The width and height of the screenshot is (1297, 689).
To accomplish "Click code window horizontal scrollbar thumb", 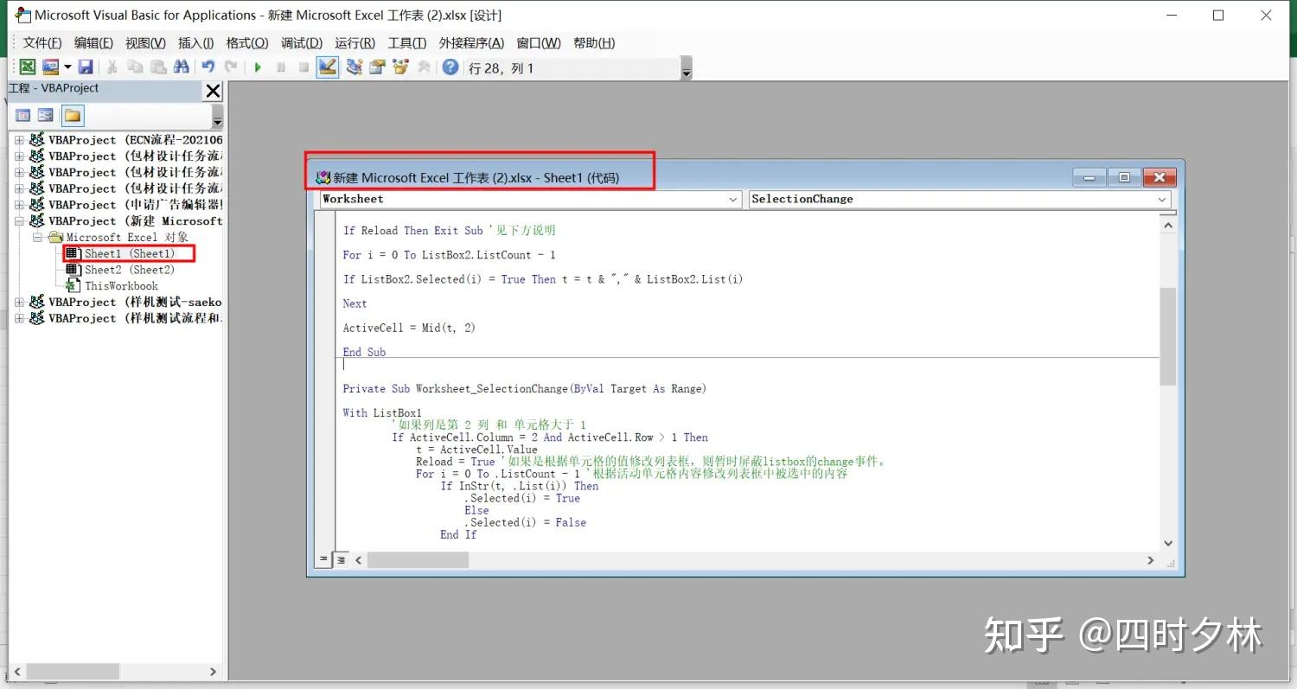I will coord(418,560).
